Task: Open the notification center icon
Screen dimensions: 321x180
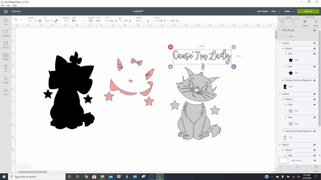Action: pyautogui.click(x=315, y=176)
